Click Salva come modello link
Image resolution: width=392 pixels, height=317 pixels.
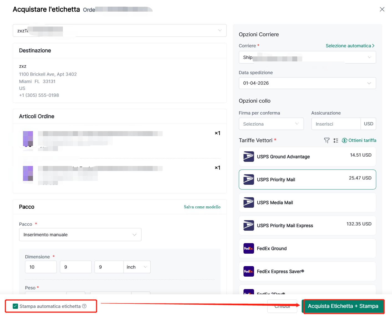point(202,207)
